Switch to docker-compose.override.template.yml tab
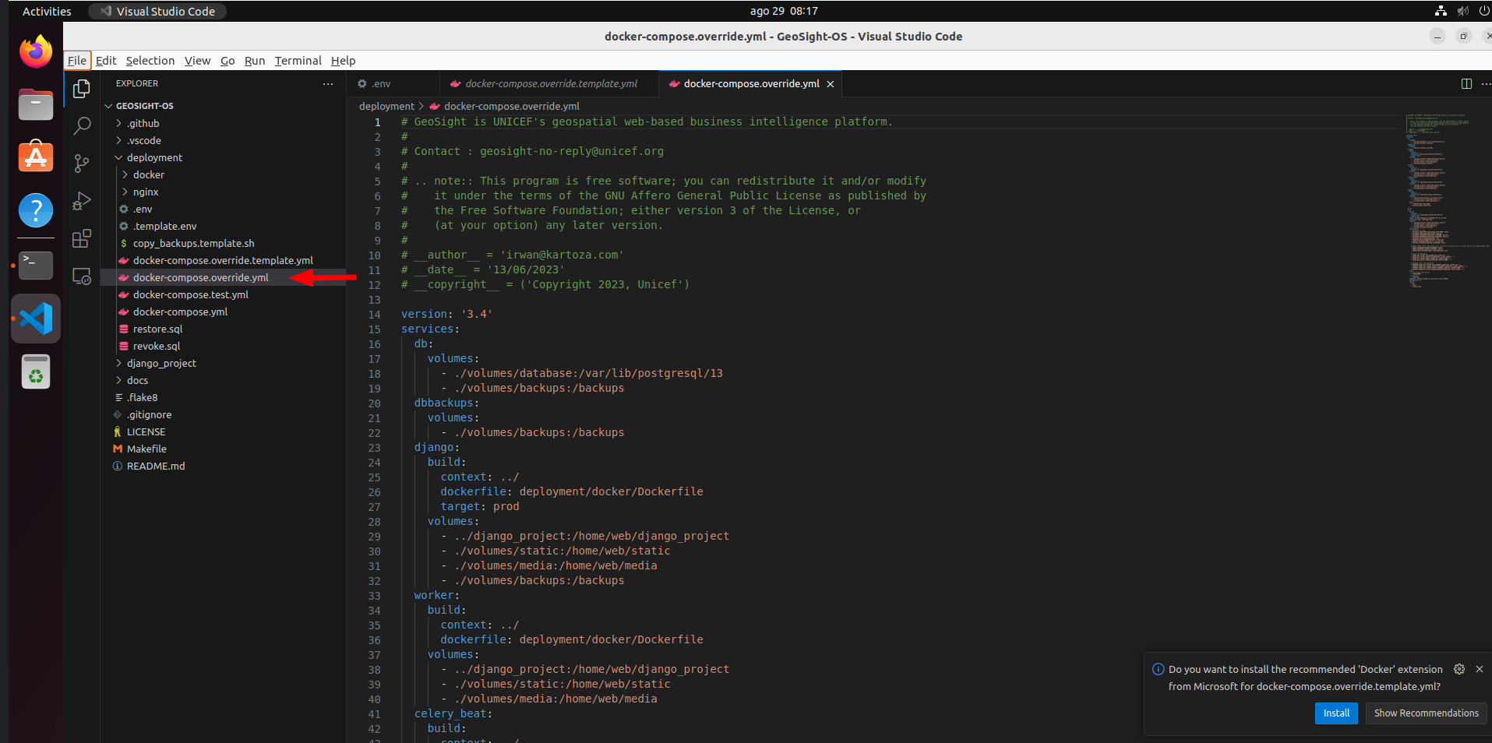 tap(550, 84)
